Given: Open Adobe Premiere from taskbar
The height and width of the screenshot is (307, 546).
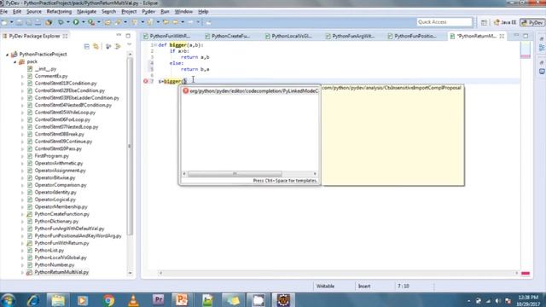Looking at the screenshot, I should click(158, 300).
